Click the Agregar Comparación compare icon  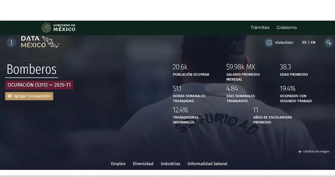point(10,96)
